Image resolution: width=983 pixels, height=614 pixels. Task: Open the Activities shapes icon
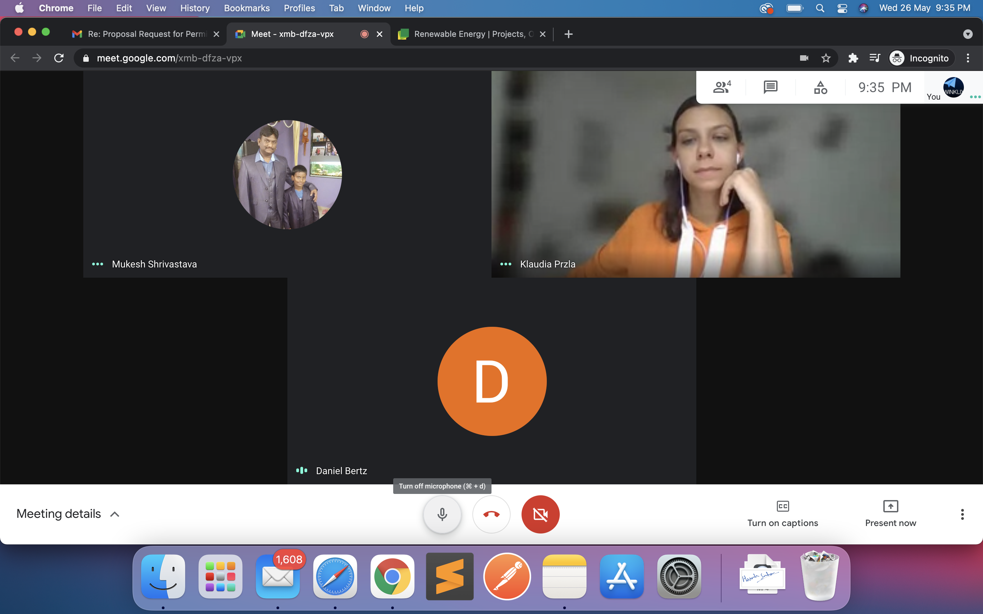[820, 87]
